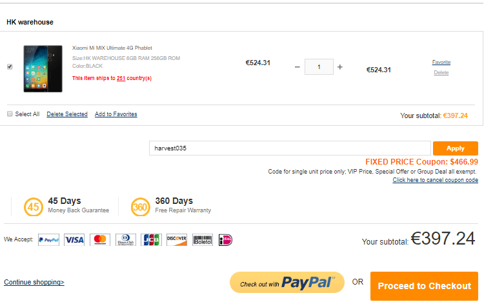Click the Mastercard payment icon
This screenshot has width=484, height=302.
pos(99,240)
